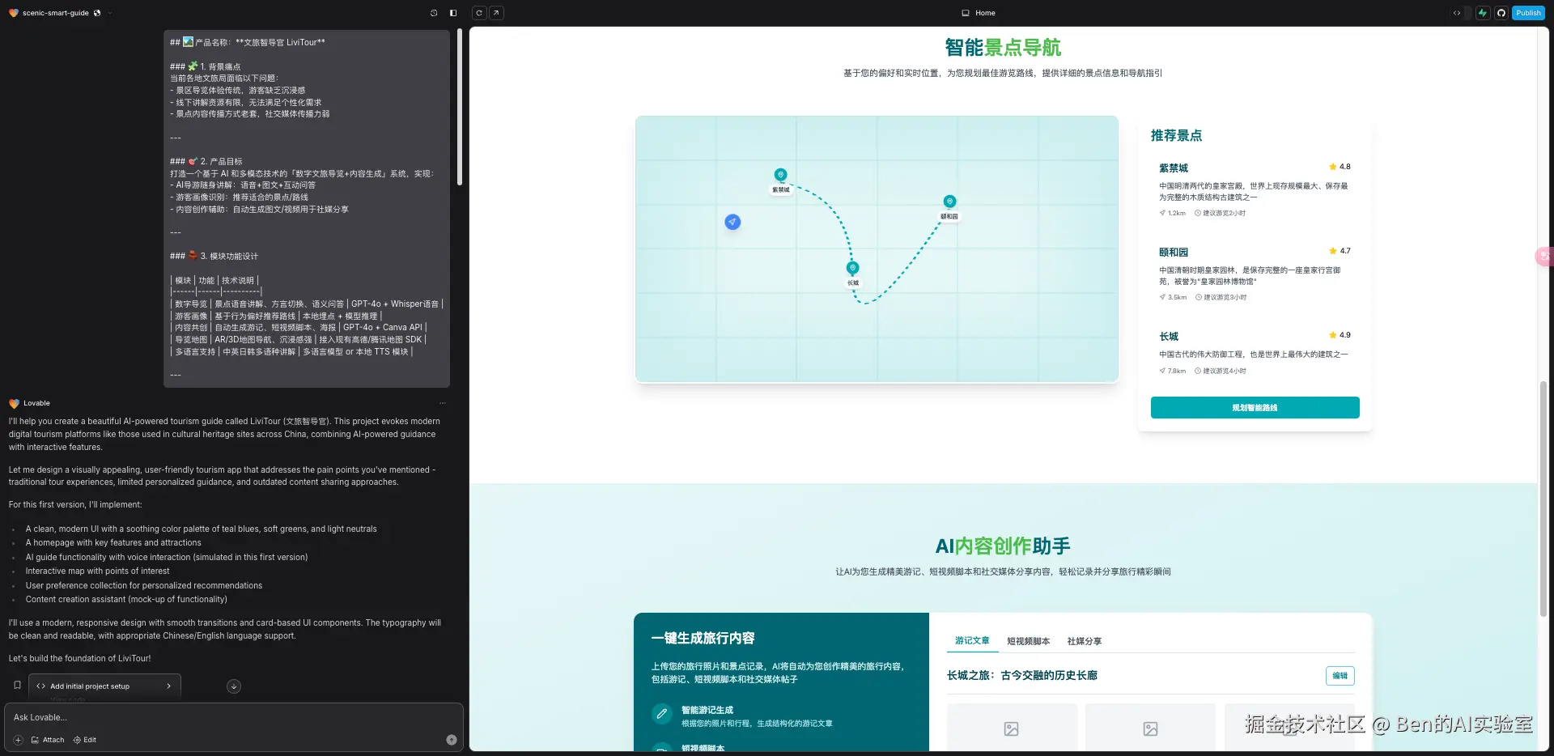
Task: Select the 长城 attraction title
Action: point(1169,337)
